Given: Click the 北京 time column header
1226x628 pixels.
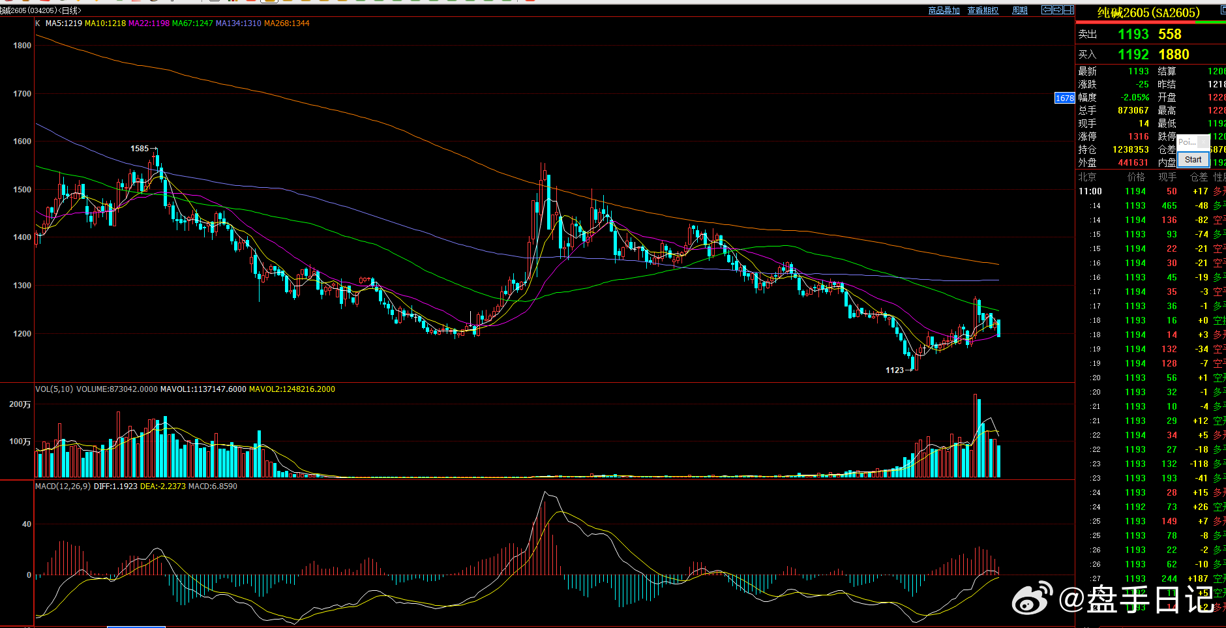Looking at the screenshot, I should [x=1087, y=177].
